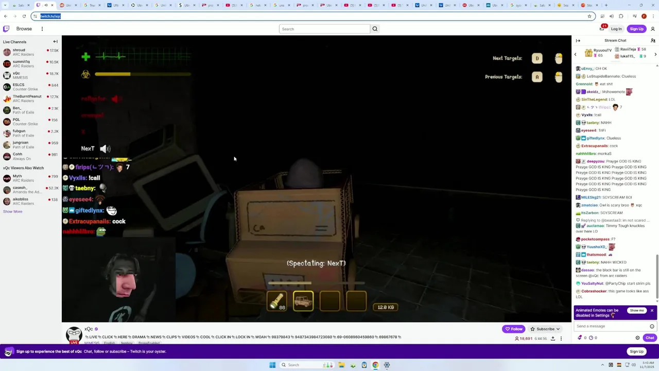Open PGL Counter-Strike channel
The height and width of the screenshot is (371, 659).
pyautogui.click(x=30, y=122)
